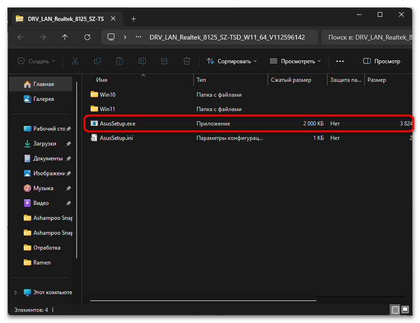
Task: Click the This PC monitor icon in address bar
Action: coord(111,37)
